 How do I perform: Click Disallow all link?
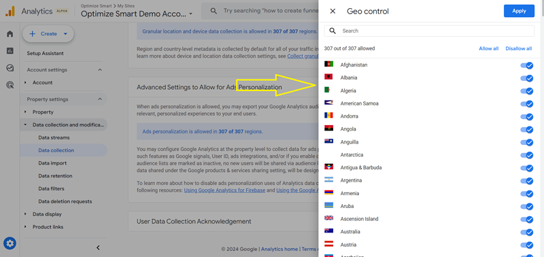point(518,48)
